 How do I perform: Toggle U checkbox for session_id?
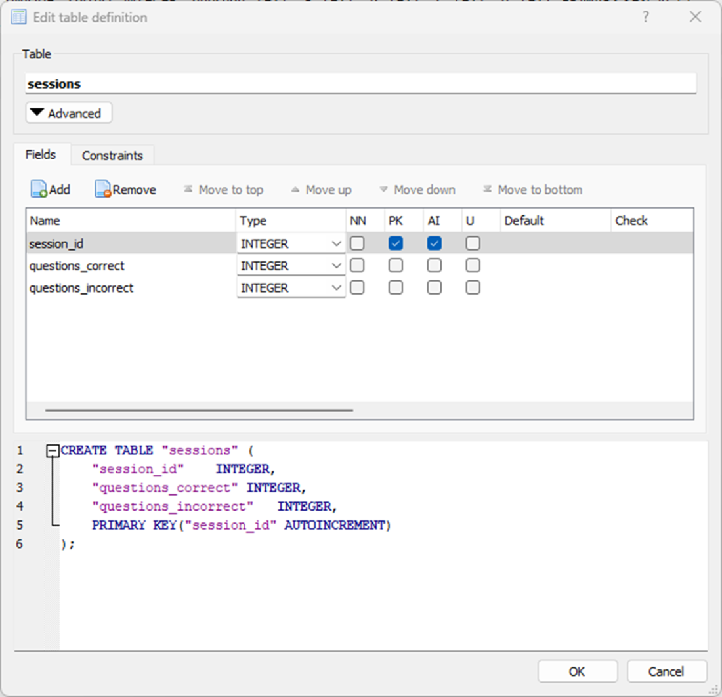(x=473, y=243)
